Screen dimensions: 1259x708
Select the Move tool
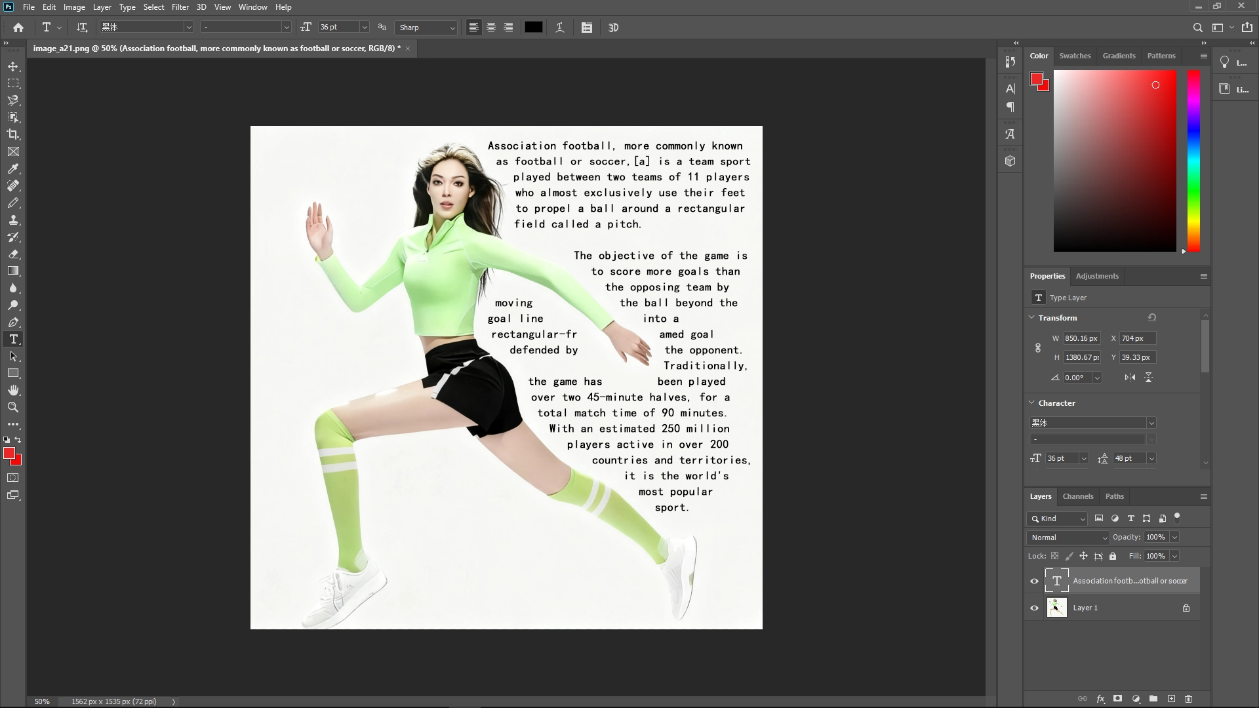(13, 66)
